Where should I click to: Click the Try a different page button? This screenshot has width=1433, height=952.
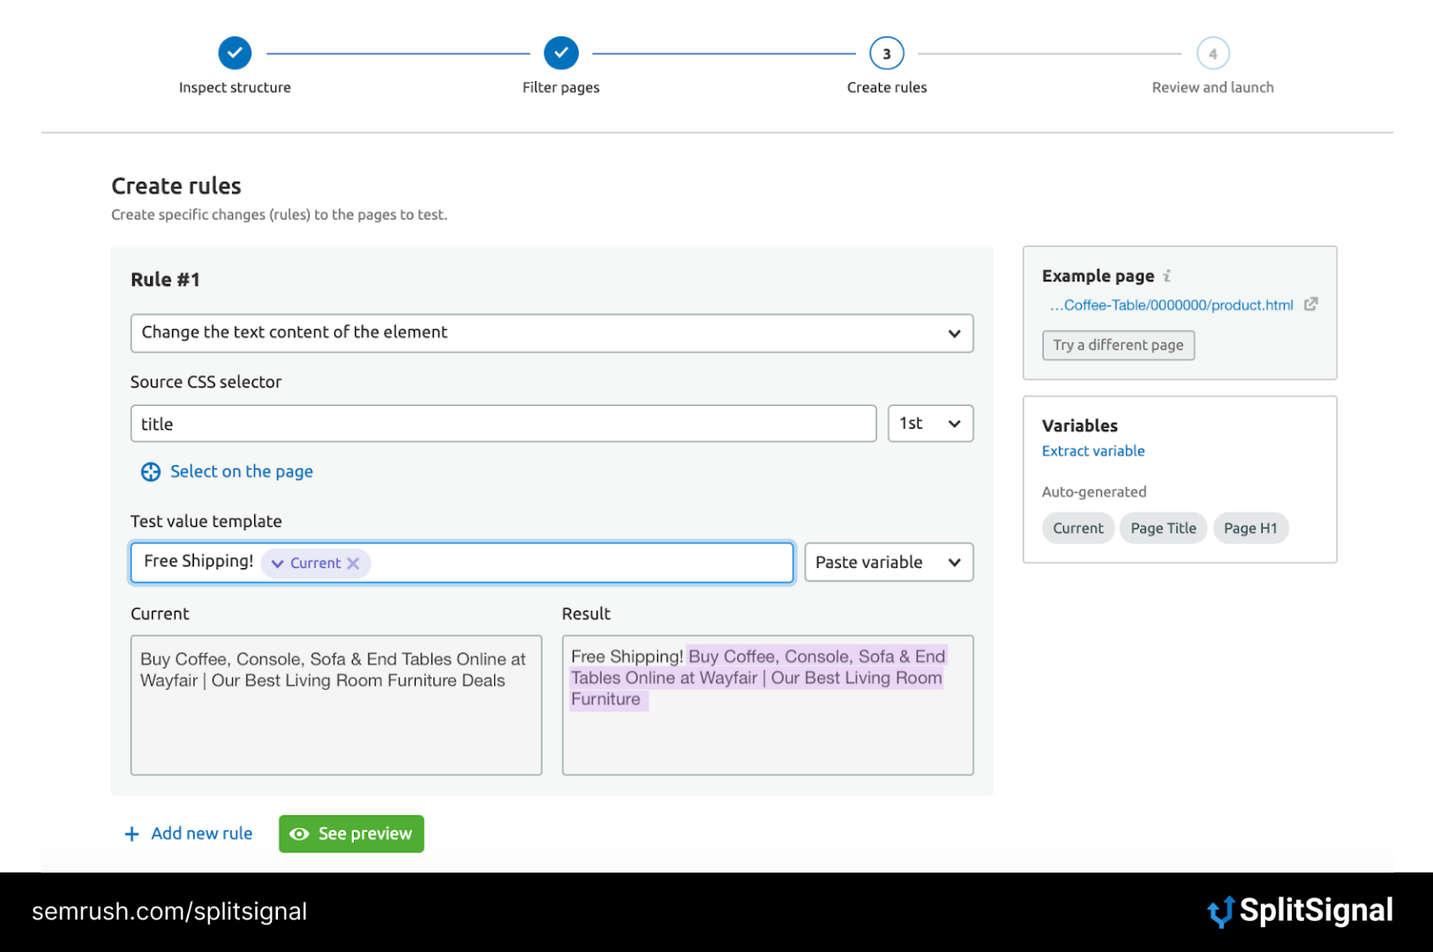(x=1117, y=345)
